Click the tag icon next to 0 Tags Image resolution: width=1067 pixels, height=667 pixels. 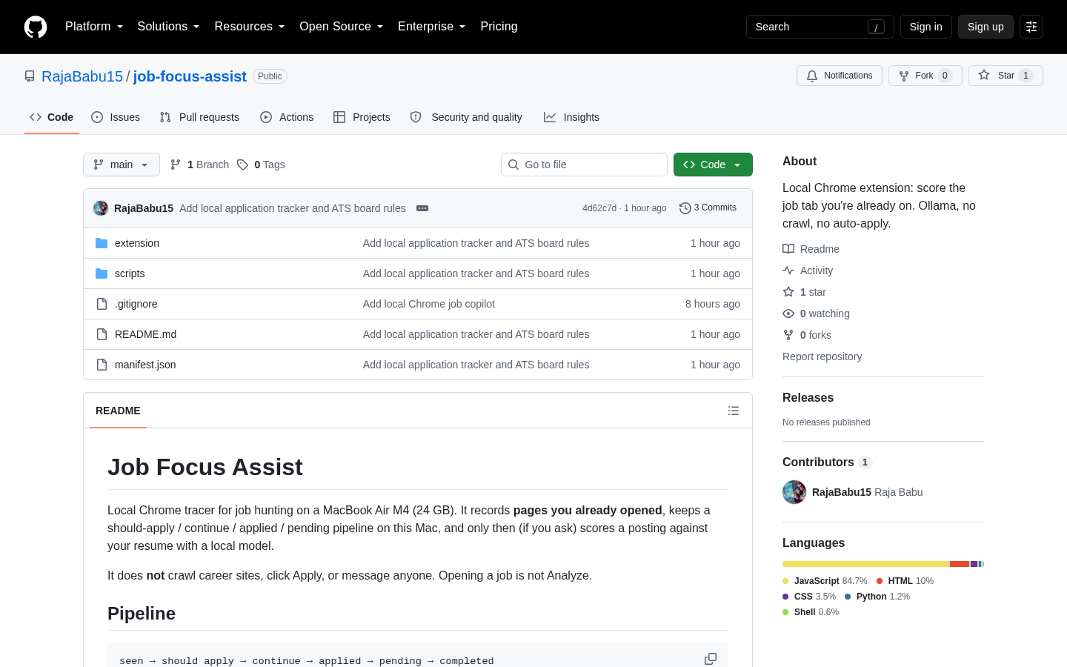242,165
